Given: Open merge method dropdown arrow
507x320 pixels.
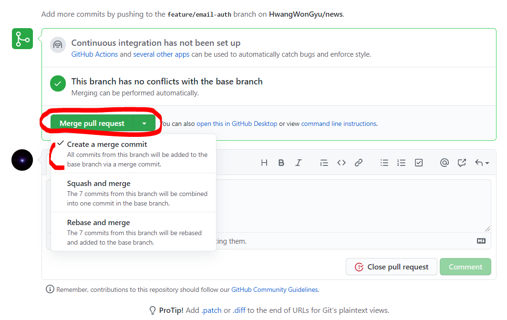Looking at the screenshot, I should 144,123.
